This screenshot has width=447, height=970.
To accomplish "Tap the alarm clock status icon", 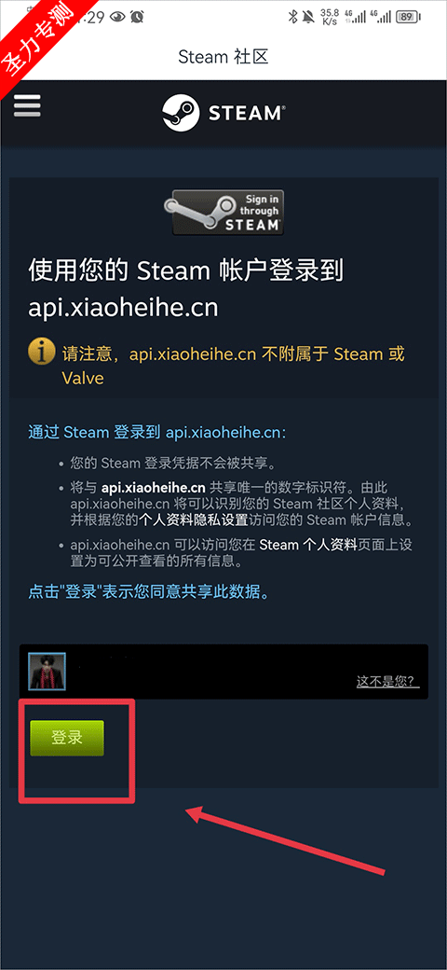I will [x=137, y=17].
